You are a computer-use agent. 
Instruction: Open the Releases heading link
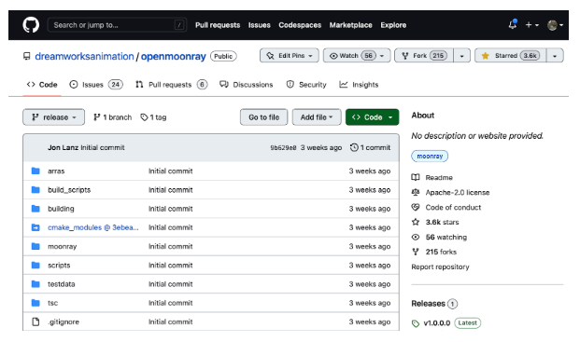[429, 304]
